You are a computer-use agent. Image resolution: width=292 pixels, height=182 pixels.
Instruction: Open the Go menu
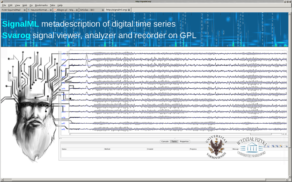pyautogui.click(x=31, y=5)
